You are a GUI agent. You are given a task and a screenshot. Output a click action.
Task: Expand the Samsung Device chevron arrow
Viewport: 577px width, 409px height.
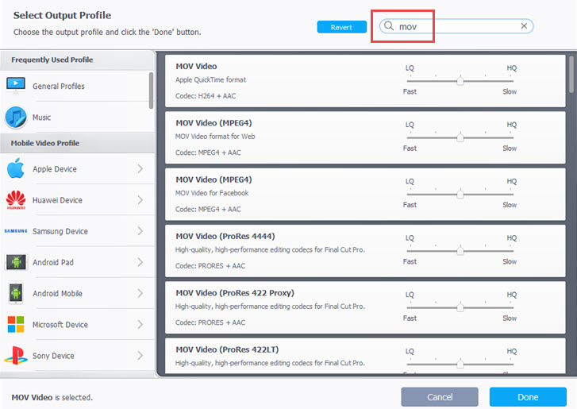point(140,231)
